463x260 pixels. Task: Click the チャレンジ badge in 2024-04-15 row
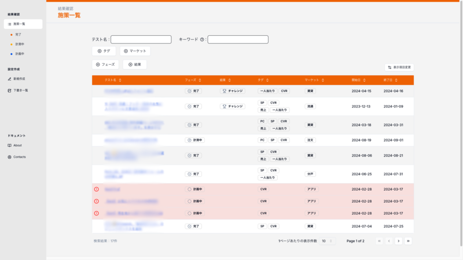tap(233, 91)
